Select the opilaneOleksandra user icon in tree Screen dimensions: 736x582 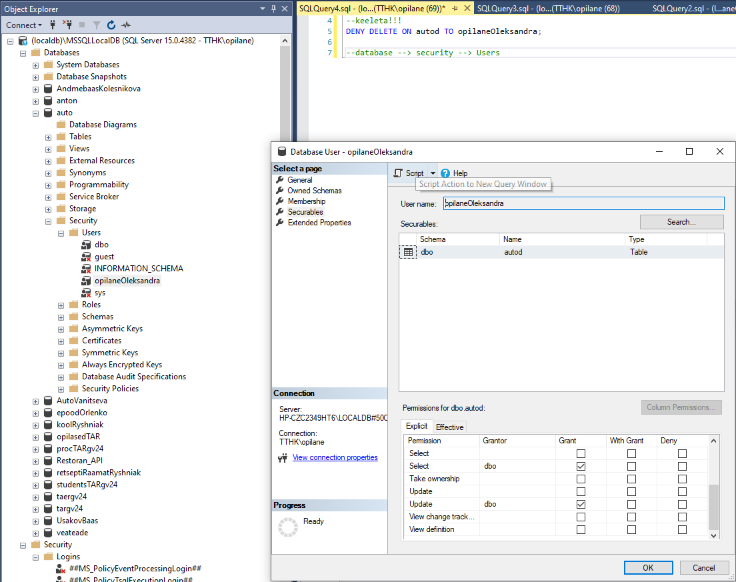[x=86, y=281]
